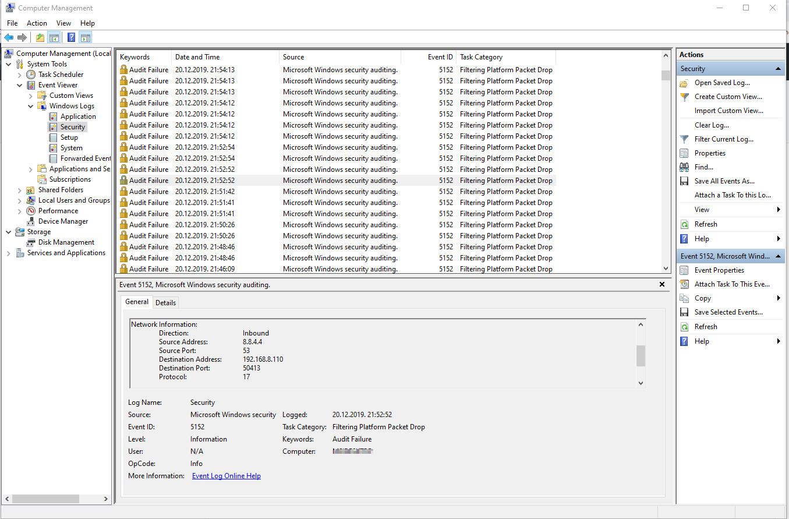Toggle the Show/Hide Console Tree toolbar icon
Viewport: 789px width, 519px height.
coord(54,38)
